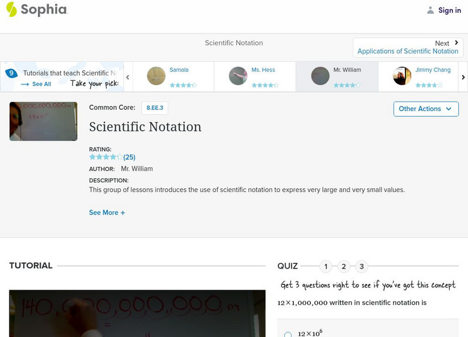Click quiz step indicator 1
The image size is (468, 337).
[x=326, y=266]
